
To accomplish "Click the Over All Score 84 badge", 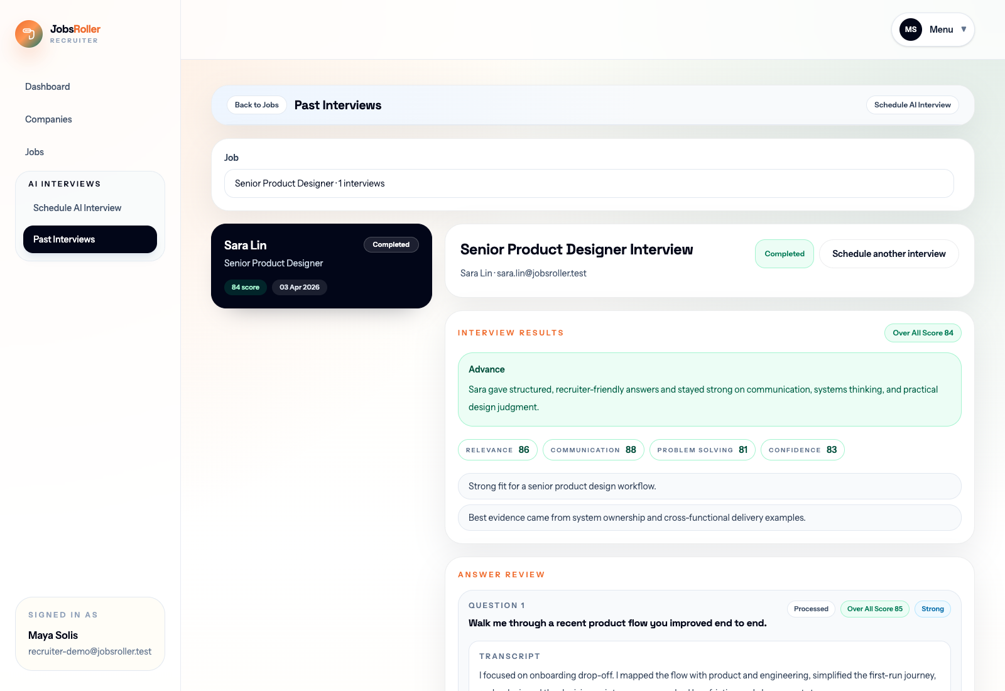I will [922, 333].
